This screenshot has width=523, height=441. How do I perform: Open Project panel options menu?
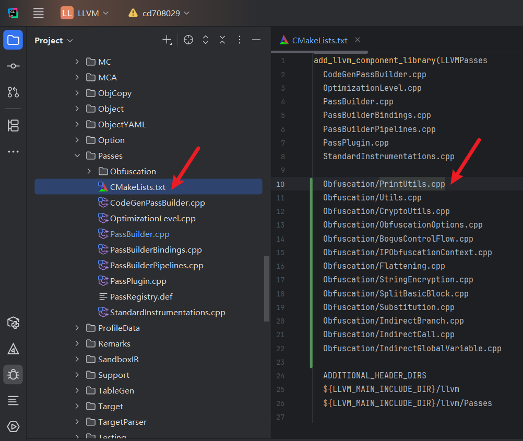(x=240, y=40)
